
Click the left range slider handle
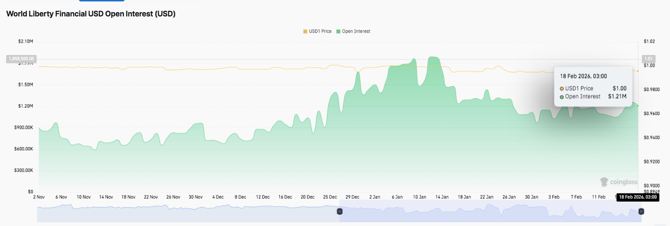click(339, 211)
